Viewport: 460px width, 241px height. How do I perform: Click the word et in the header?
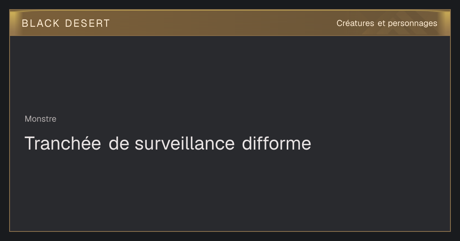(381, 23)
